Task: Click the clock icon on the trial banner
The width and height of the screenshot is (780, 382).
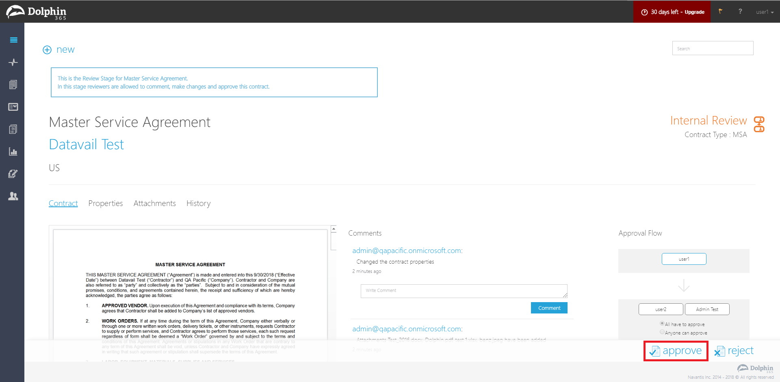Action: tap(644, 12)
